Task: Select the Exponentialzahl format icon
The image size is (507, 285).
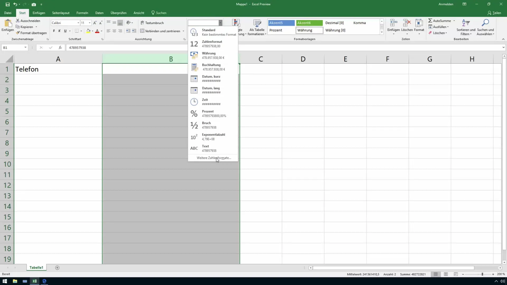Action: tap(194, 136)
